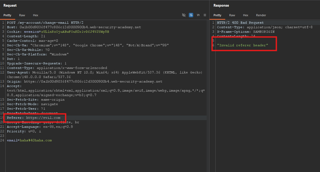Click the Priority: u=0, i line

[x=24, y=131]
